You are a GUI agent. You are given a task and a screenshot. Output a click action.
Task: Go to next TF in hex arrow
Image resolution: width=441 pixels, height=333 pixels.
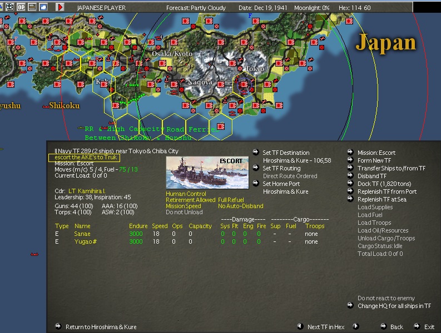(x=356, y=326)
